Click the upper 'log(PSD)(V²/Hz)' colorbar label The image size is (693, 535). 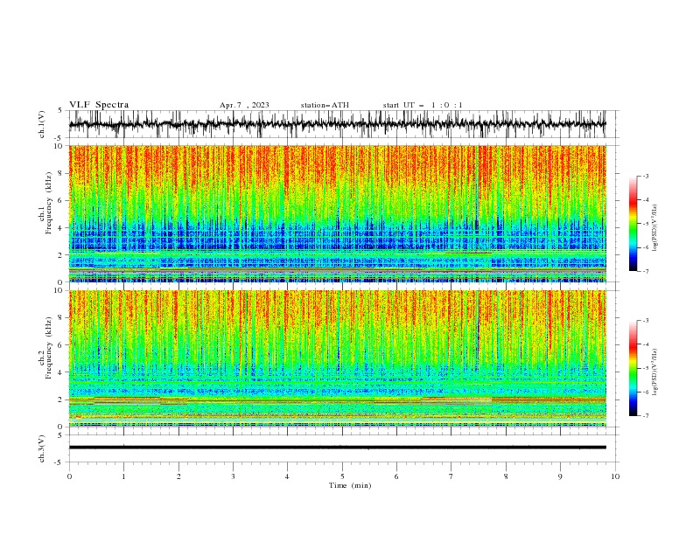pos(655,228)
